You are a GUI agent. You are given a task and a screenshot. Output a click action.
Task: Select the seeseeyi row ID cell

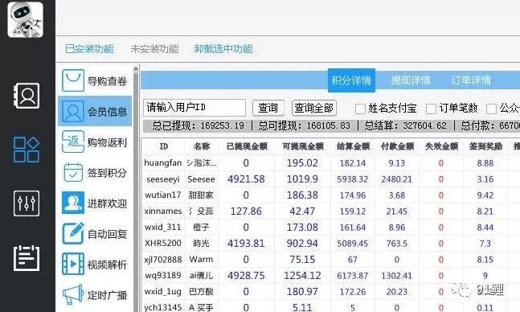point(163,179)
